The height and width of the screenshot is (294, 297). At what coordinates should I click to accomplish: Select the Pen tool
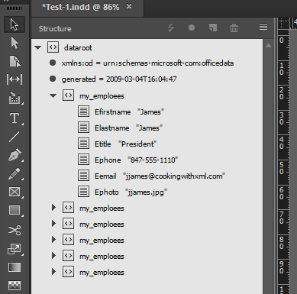(15, 155)
